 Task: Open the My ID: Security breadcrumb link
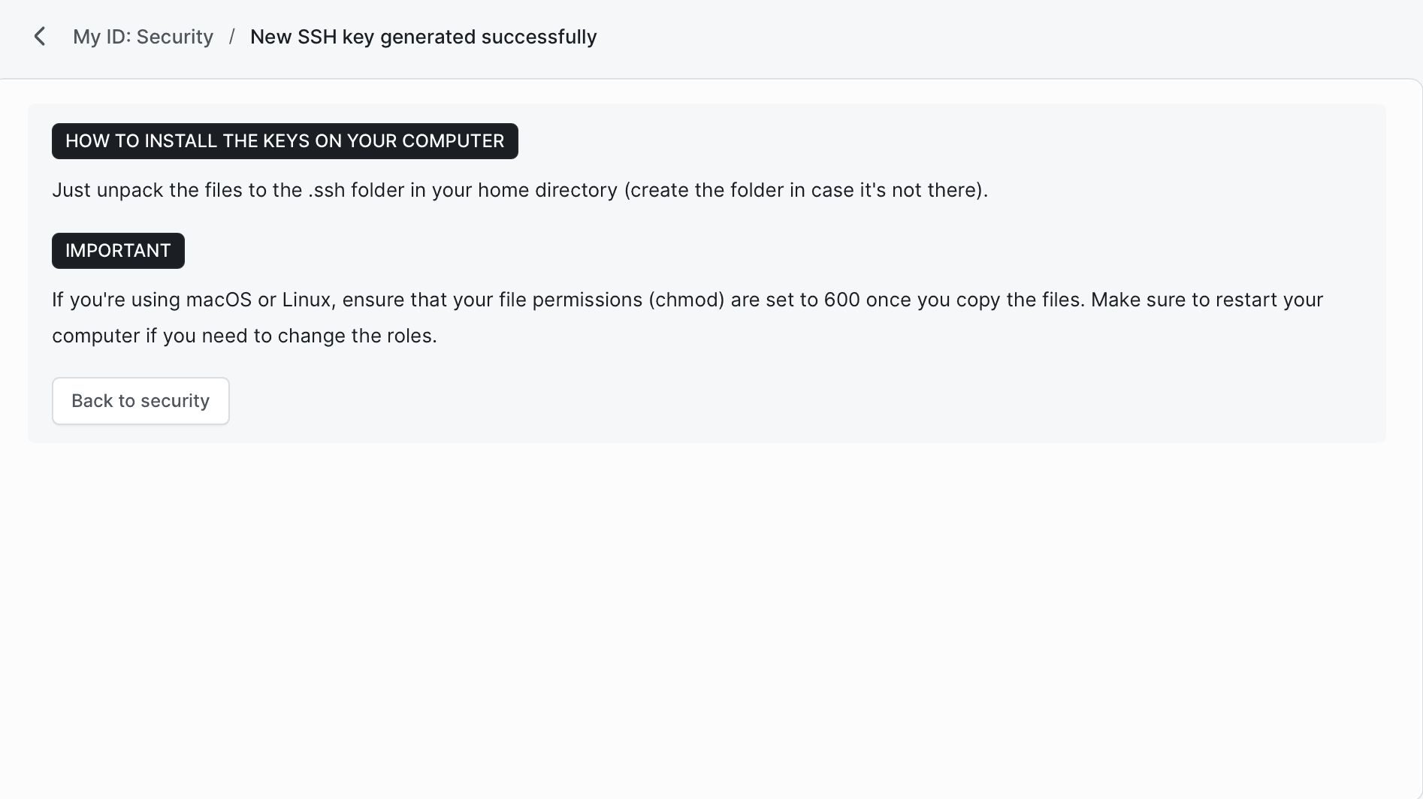(x=143, y=37)
